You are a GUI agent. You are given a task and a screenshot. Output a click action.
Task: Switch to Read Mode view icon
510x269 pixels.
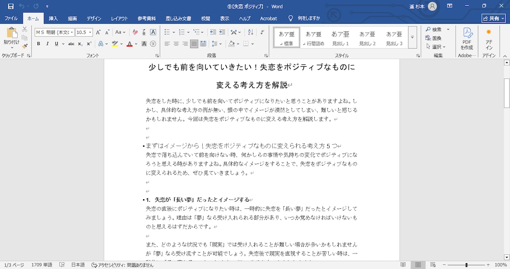(x=403, y=265)
